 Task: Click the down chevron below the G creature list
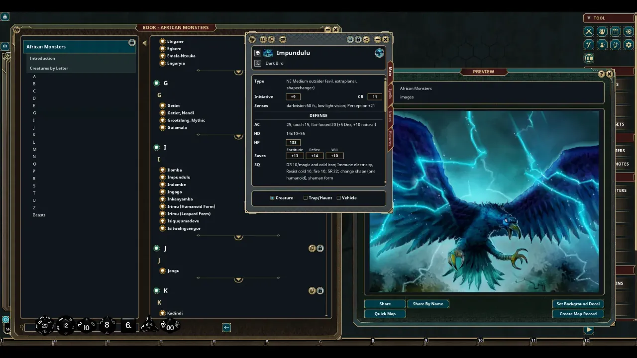(238, 135)
